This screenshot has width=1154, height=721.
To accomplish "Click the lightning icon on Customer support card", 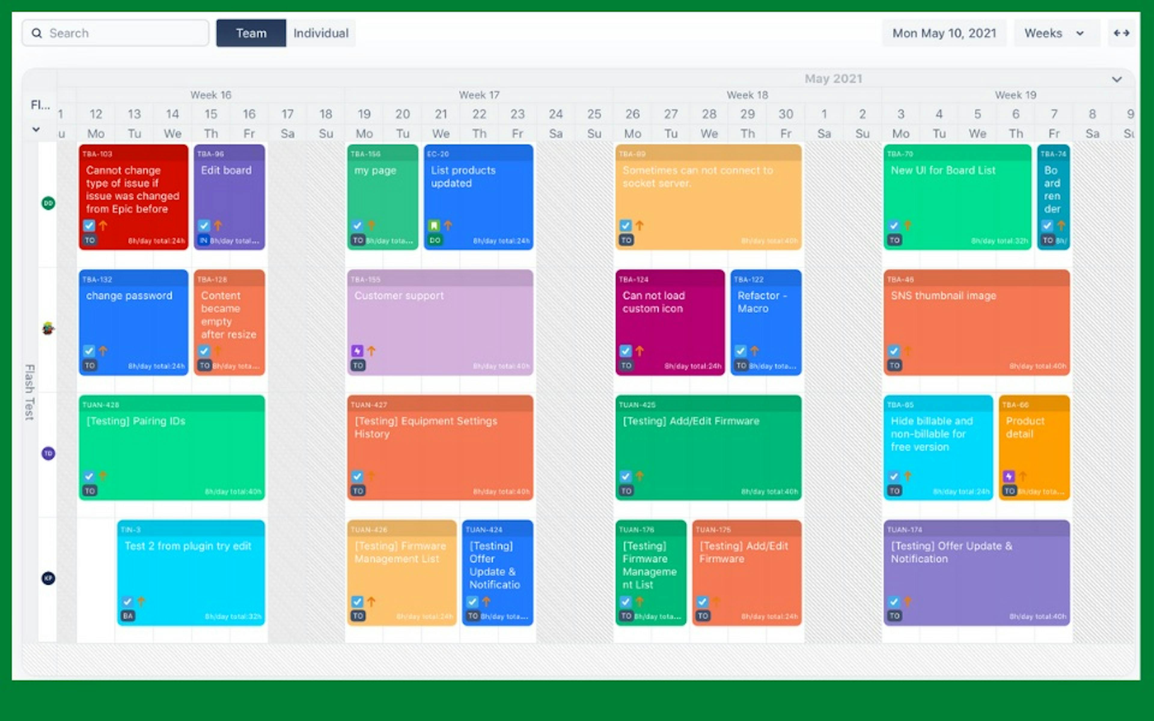I will (x=357, y=351).
